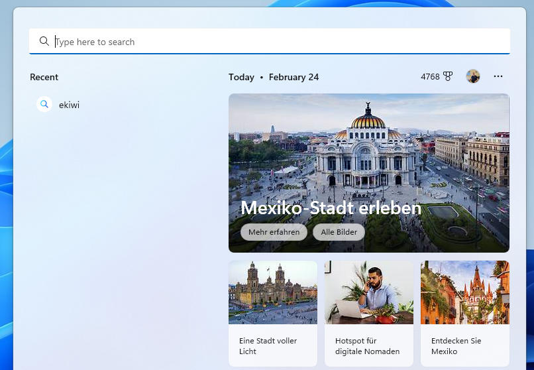Click the search box magnifier icon
This screenshot has height=370, width=534.
pyautogui.click(x=44, y=41)
